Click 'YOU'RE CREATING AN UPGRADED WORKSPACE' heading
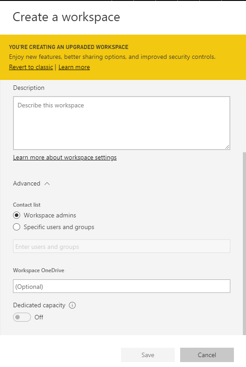Image resolution: width=246 pixels, height=367 pixels. 69,47
